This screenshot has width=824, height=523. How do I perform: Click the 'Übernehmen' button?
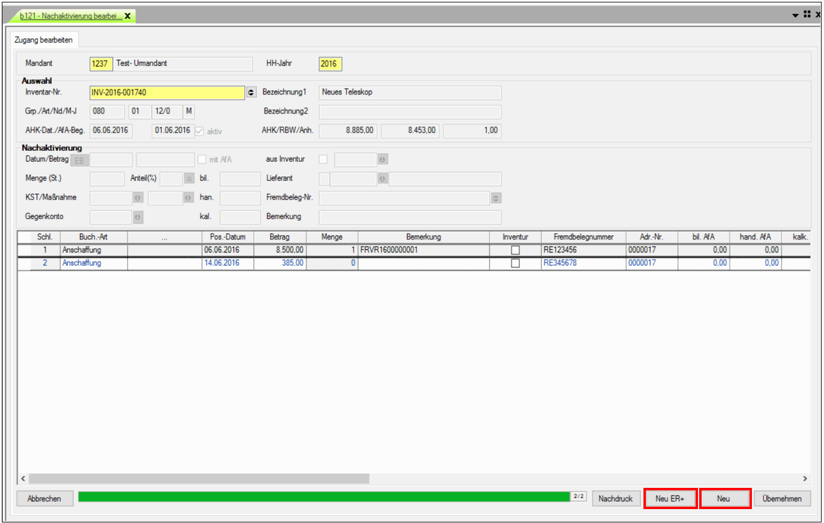[782, 499]
